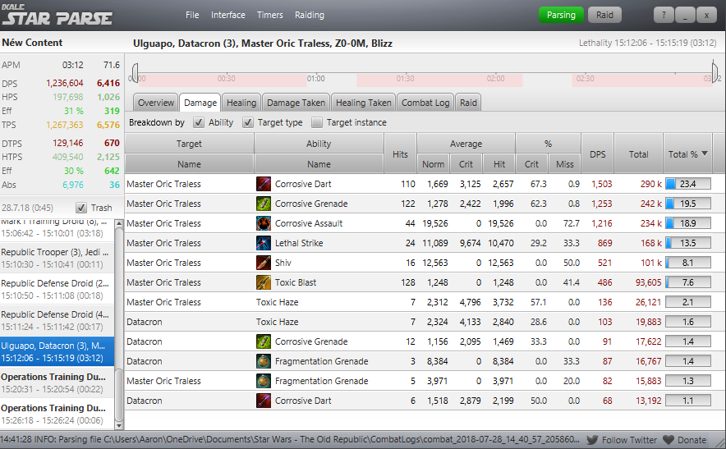Click Corrosive Grenade icon for Master Oric Traless

click(x=264, y=204)
